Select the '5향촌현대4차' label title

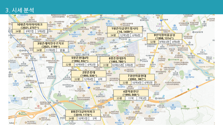point(80,58)
